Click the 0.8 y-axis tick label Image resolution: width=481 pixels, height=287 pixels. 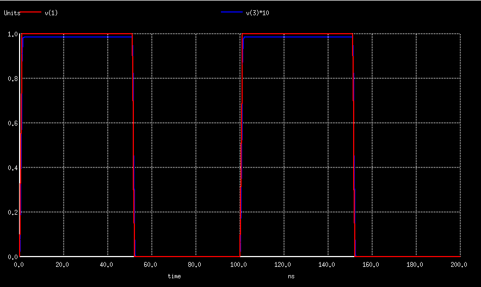click(x=13, y=79)
